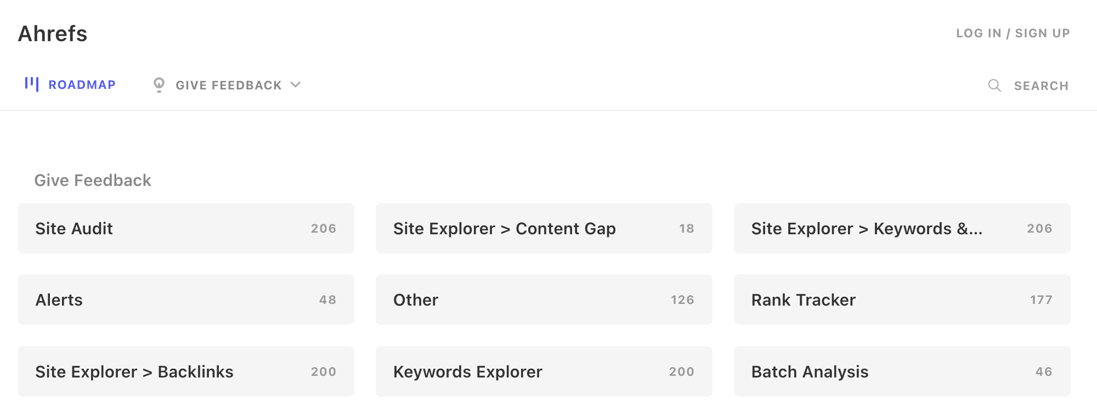Open the Alerts feedback category
1097x406 pixels.
(x=186, y=300)
